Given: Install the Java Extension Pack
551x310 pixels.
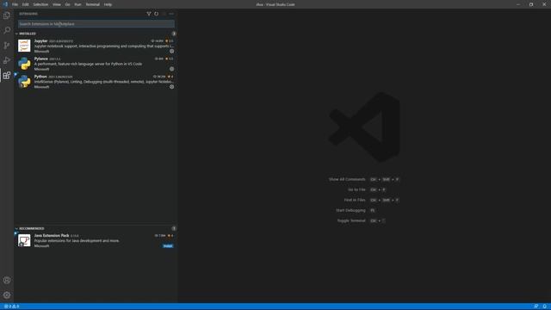Looking at the screenshot, I should (x=168, y=246).
